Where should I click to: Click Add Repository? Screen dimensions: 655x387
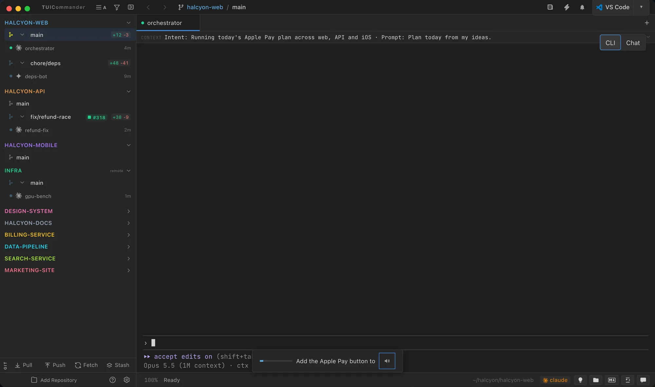(x=54, y=380)
